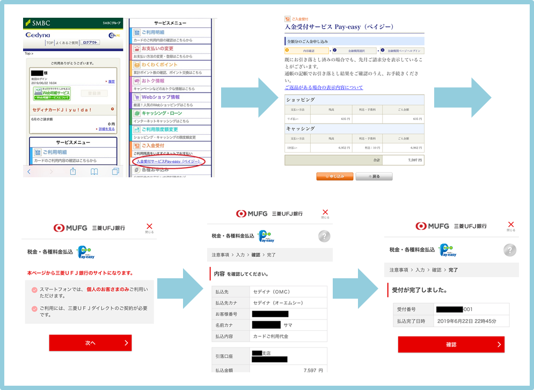Click 入力 breadcrumb on the 内容を確認 page

click(x=240, y=255)
